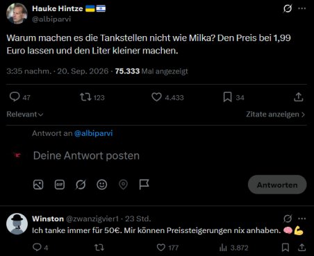Image resolution: width=314 pixels, height=256 pixels.
Task: Open more options on Winston's reply
Action: click(302, 219)
